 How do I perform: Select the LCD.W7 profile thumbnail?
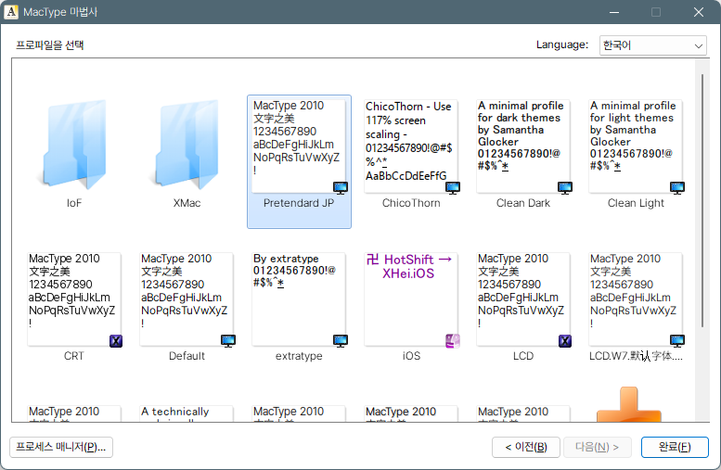click(x=636, y=299)
